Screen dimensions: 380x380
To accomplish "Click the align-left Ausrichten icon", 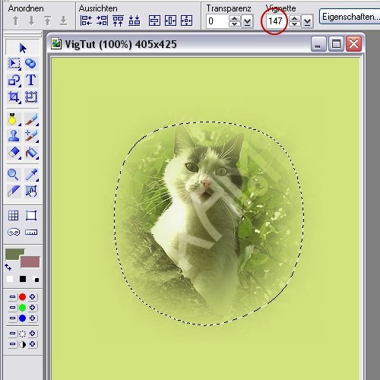I will (x=86, y=21).
